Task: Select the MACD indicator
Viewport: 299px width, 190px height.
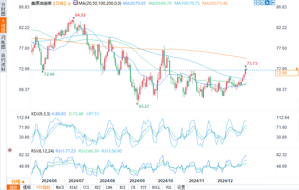Action: click(60, 187)
